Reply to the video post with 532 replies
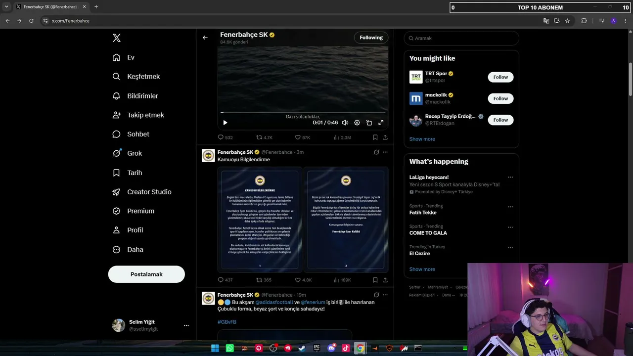Image resolution: width=633 pixels, height=356 pixels. (225, 137)
